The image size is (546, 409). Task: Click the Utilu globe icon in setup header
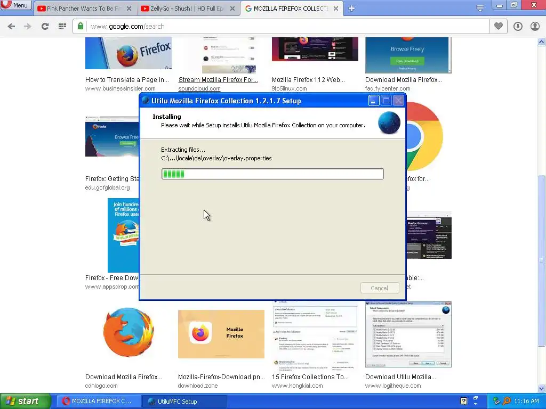[x=389, y=123]
